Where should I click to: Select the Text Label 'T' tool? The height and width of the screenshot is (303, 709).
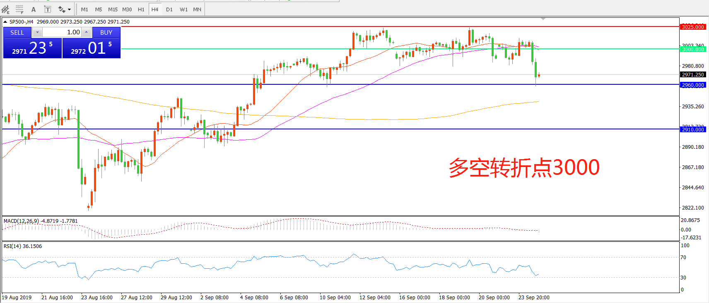pyautogui.click(x=47, y=9)
